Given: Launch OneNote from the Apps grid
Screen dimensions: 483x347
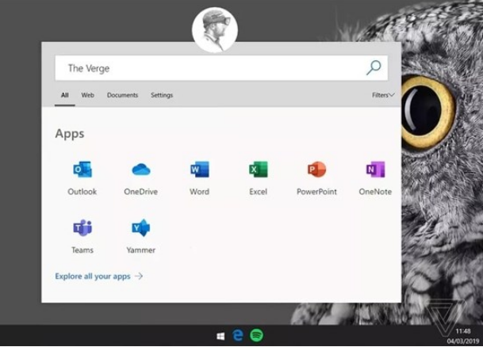Looking at the screenshot, I should [x=375, y=170].
